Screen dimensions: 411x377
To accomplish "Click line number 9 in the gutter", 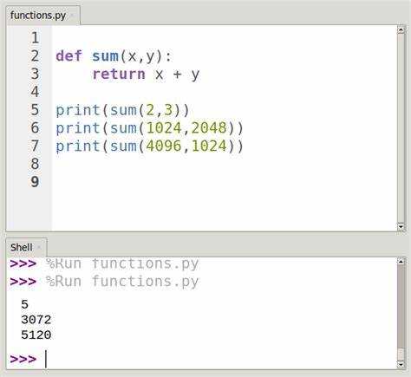I will (x=35, y=182).
